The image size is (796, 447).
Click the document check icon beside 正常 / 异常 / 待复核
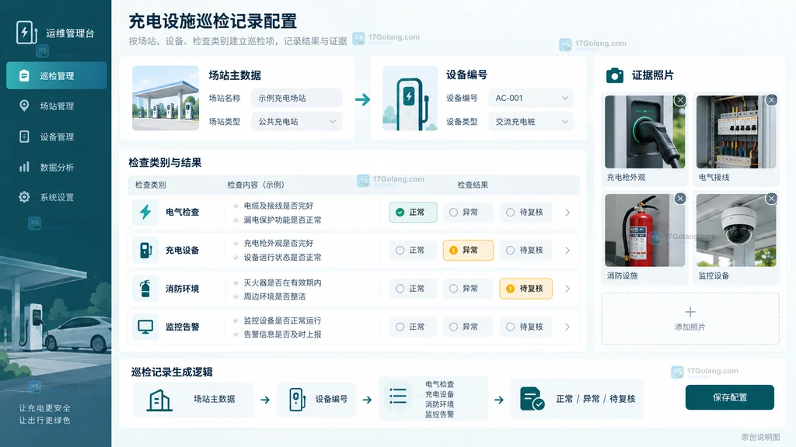tap(532, 398)
